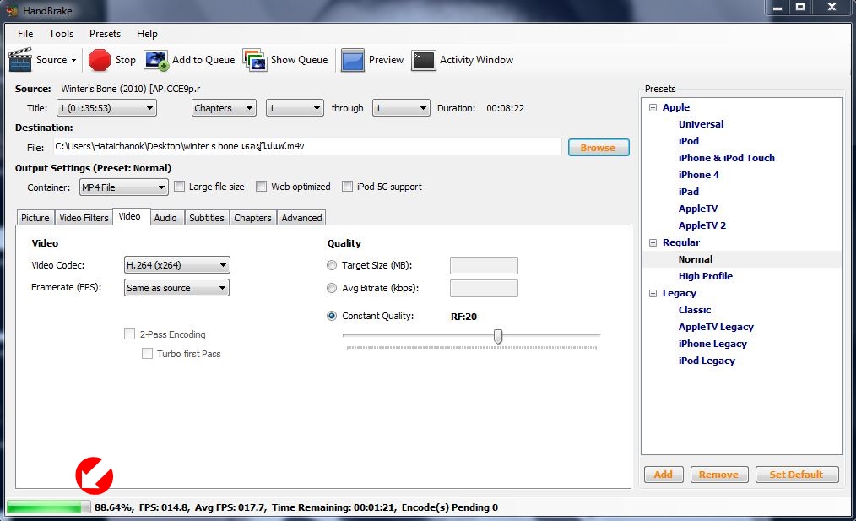Open the Help menu
The width and height of the screenshot is (856, 521).
147,33
